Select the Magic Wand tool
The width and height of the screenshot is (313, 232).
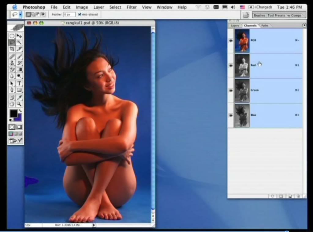tap(19, 42)
